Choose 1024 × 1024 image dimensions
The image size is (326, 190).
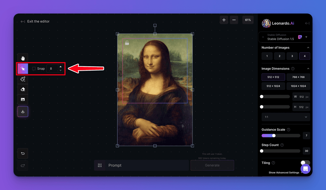298,86
